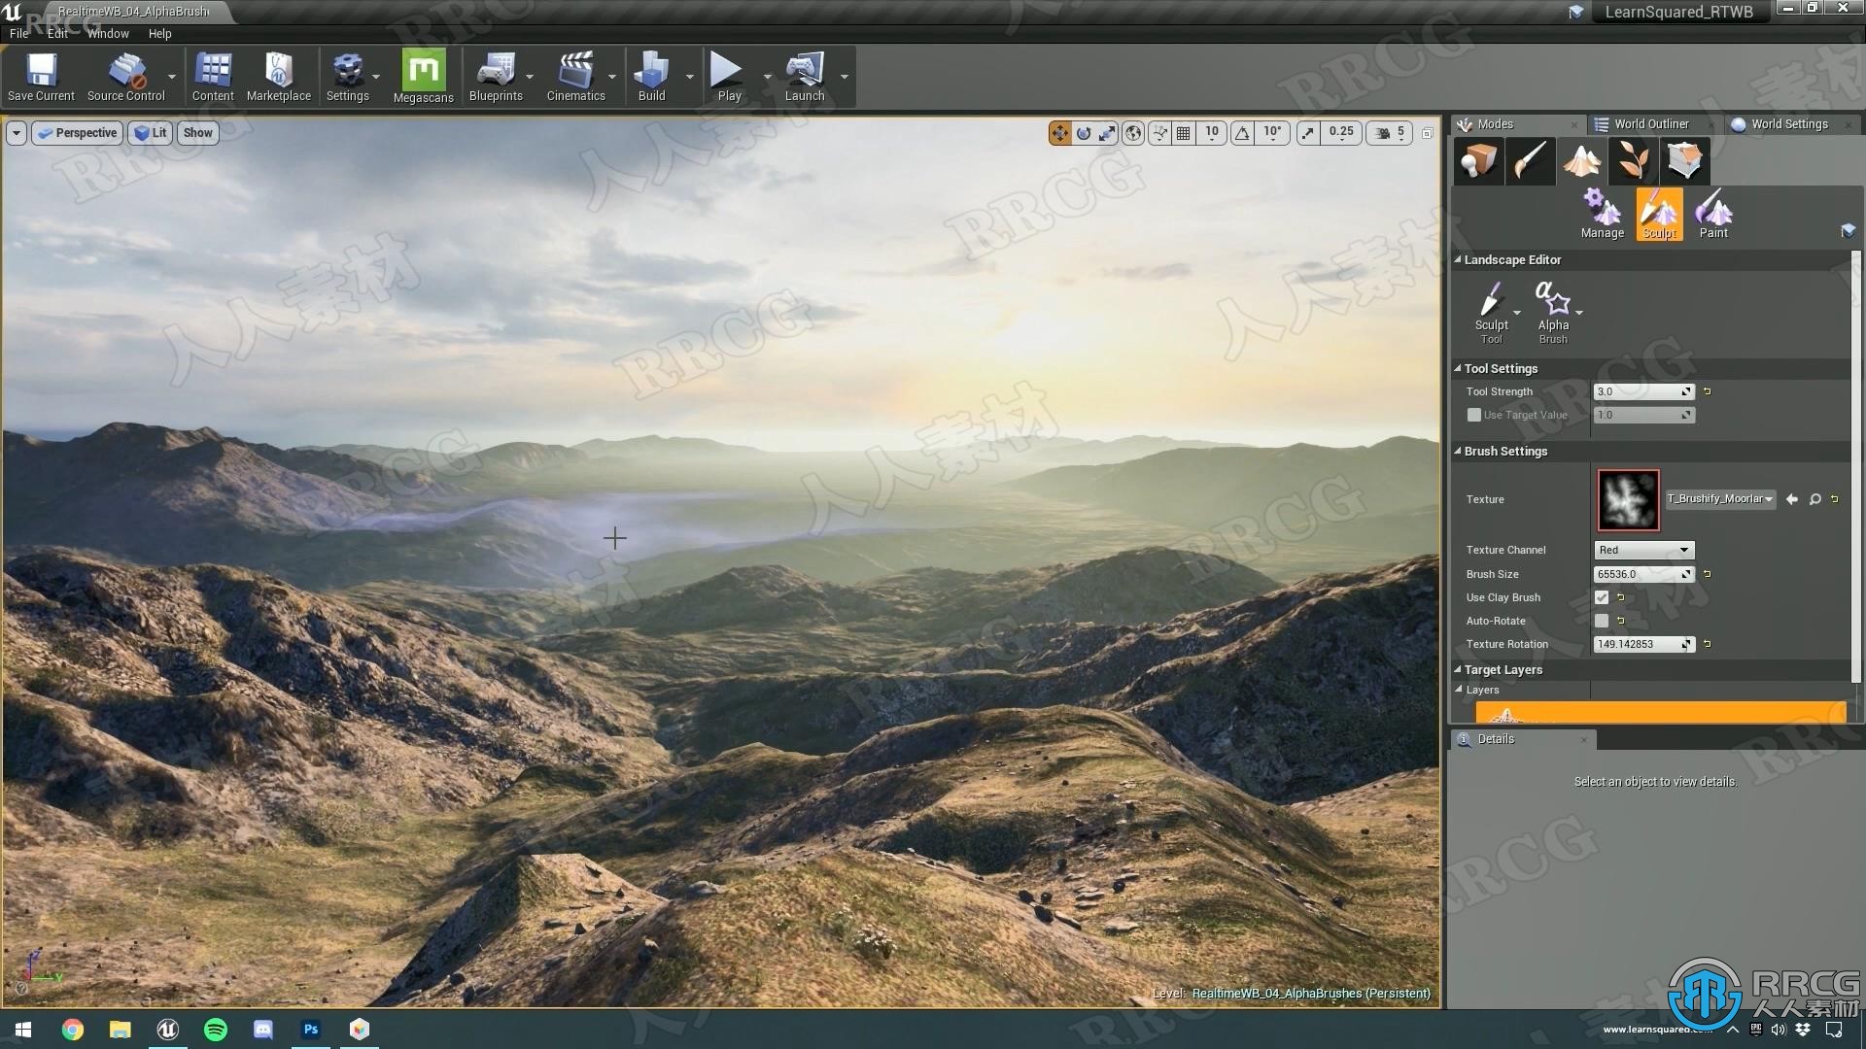Select the Blueprints toolbar icon
Image resolution: width=1866 pixels, height=1049 pixels.
(x=494, y=74)
